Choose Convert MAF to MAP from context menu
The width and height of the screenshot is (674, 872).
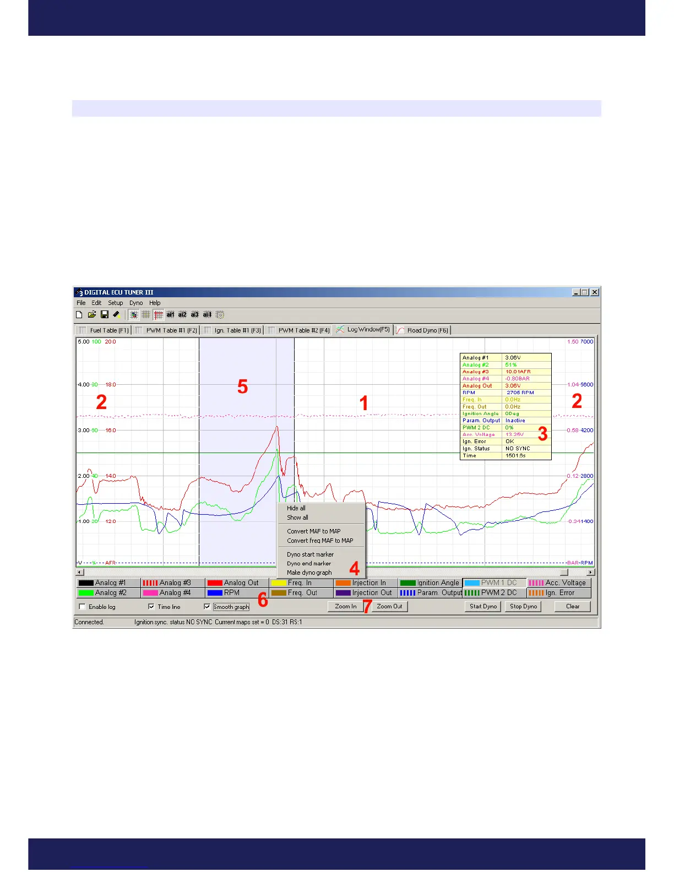pyautogui.click(x=313, y=531)
